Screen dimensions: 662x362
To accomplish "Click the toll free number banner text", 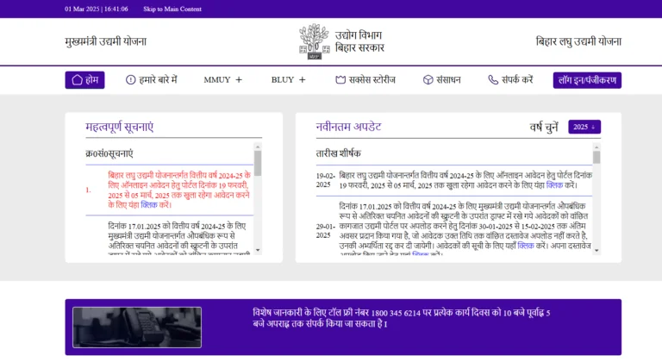I will [401, 318].
